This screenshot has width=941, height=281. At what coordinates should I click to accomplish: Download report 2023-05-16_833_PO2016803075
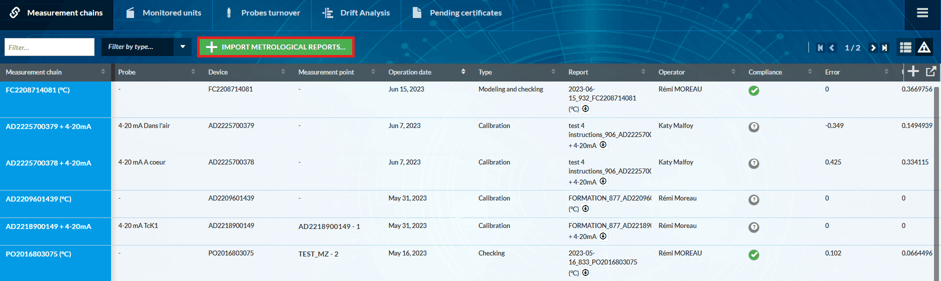[x=585, y=272]
